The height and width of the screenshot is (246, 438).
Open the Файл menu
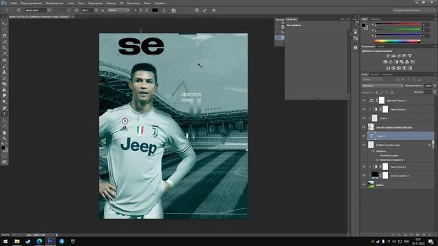(x=14, y=3)
